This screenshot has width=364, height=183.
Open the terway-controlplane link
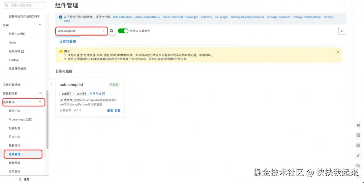click(x=307, y=17)
